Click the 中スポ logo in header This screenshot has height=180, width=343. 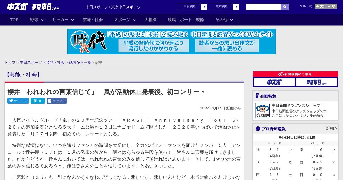pos(17,7)
